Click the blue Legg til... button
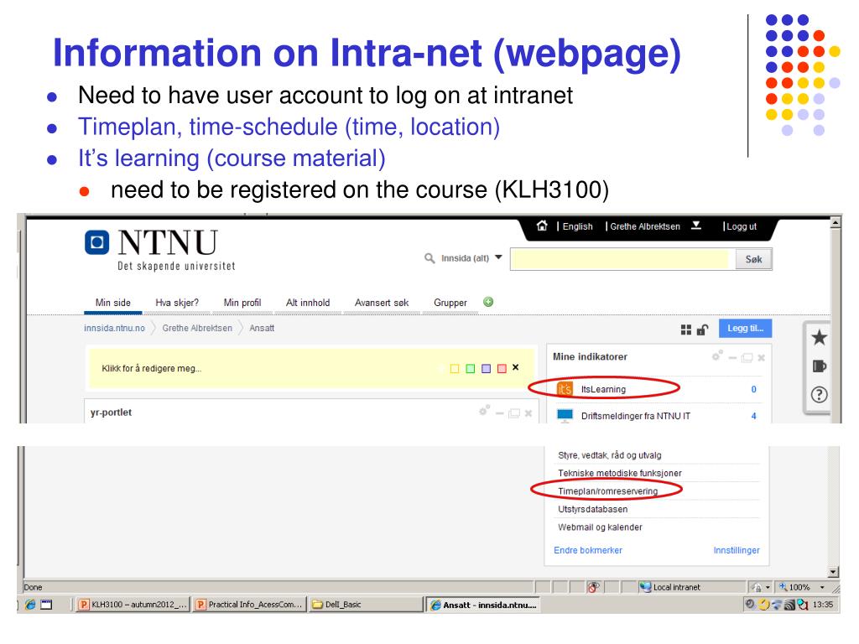Image resolution: width=859 pixels, height=644 pixels. 745,328
